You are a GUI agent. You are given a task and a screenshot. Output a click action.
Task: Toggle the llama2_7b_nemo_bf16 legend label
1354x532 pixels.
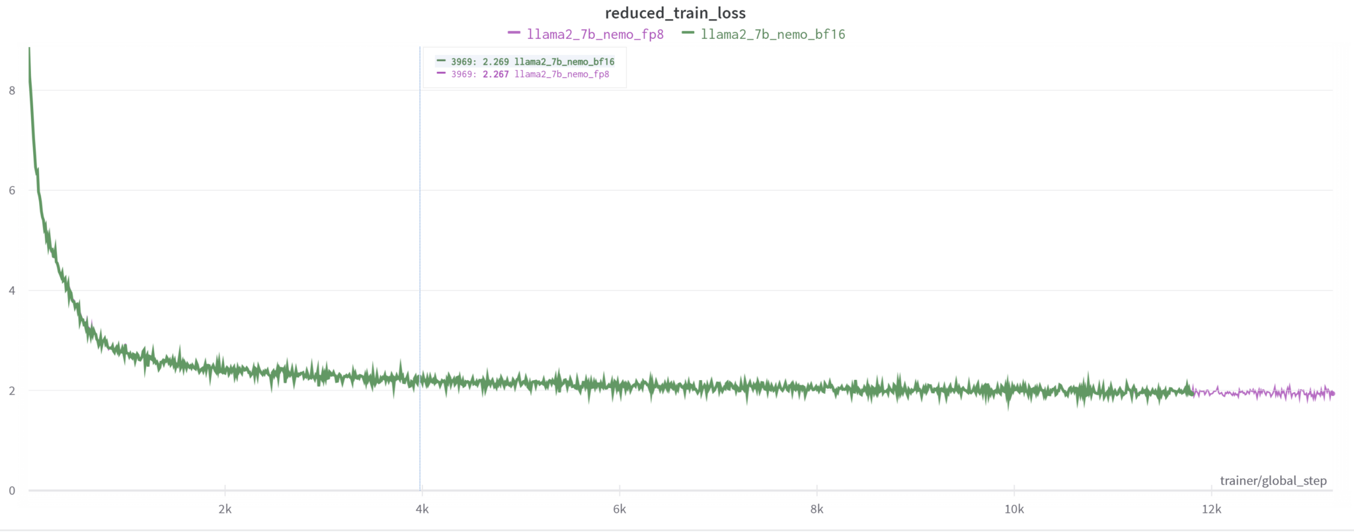pos(773,34)
